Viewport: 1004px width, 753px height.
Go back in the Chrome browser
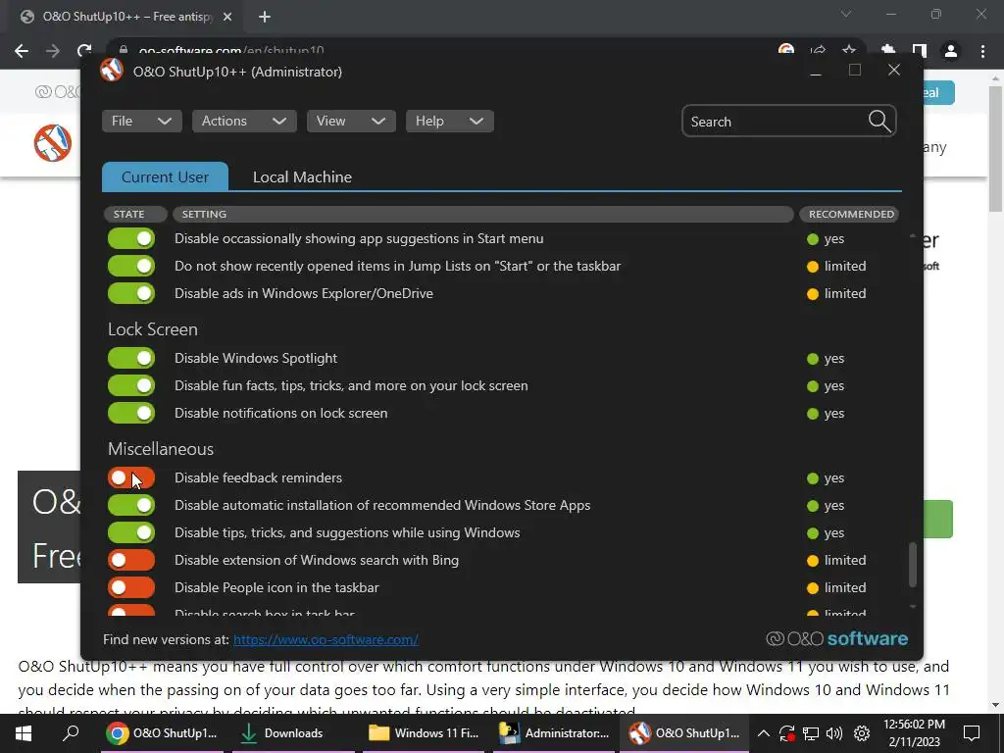22,51
